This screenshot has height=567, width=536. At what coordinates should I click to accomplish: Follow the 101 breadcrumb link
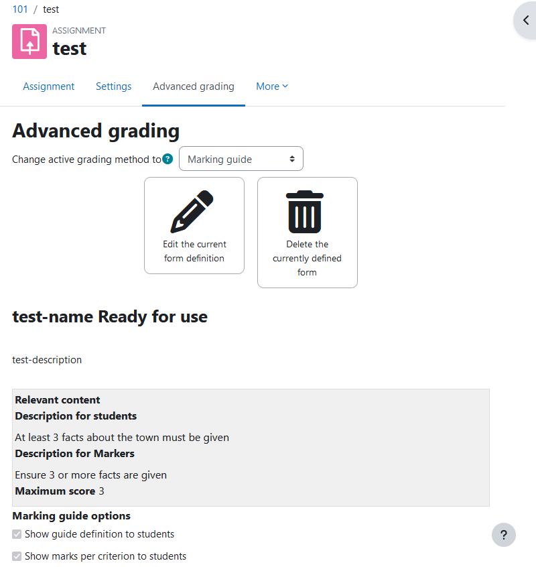[x=20, y=9]
